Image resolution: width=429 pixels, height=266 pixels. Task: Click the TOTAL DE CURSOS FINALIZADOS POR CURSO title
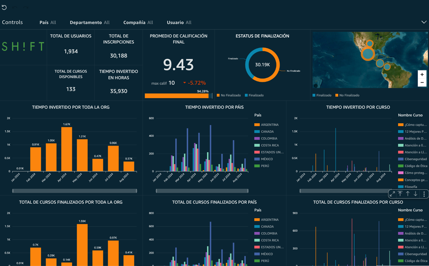click(358, 202)
